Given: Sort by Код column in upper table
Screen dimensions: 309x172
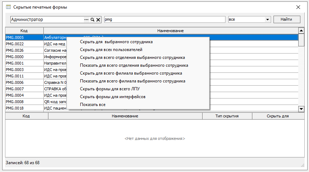Looking at the screenshot, I should coord(24,31).
